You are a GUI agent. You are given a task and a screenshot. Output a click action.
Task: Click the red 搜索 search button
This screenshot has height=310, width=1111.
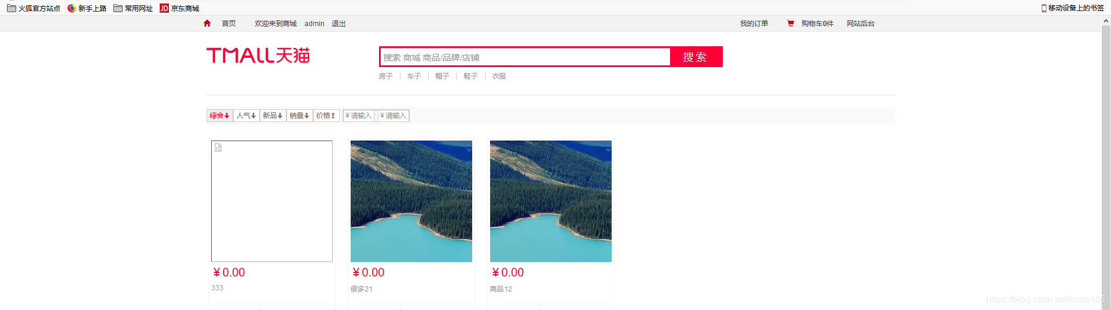click(x=696, y=57)
